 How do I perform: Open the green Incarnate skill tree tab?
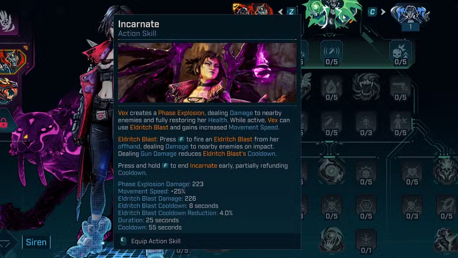[x=332, y=13]
